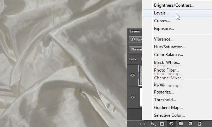Switch to the Layers panel tab
The image size is (212, 127).
click(135, 31)
